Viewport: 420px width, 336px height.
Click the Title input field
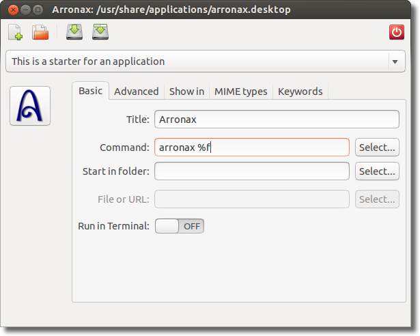[x=277, y=120]
